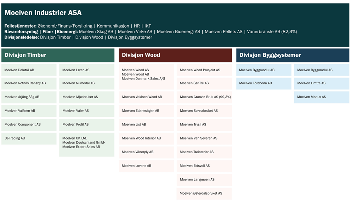Viewport: 351px width, 203px height.
Task: Click Moelven Langmoen AS
Action: tap(204, 180)
